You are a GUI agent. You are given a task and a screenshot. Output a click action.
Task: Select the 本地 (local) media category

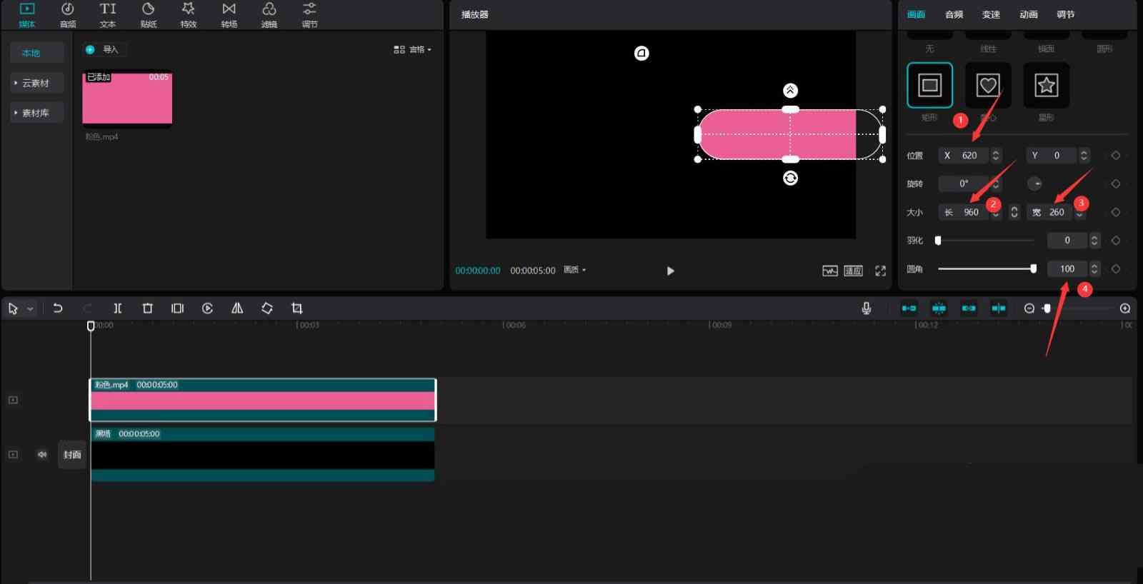click(37, 53)
